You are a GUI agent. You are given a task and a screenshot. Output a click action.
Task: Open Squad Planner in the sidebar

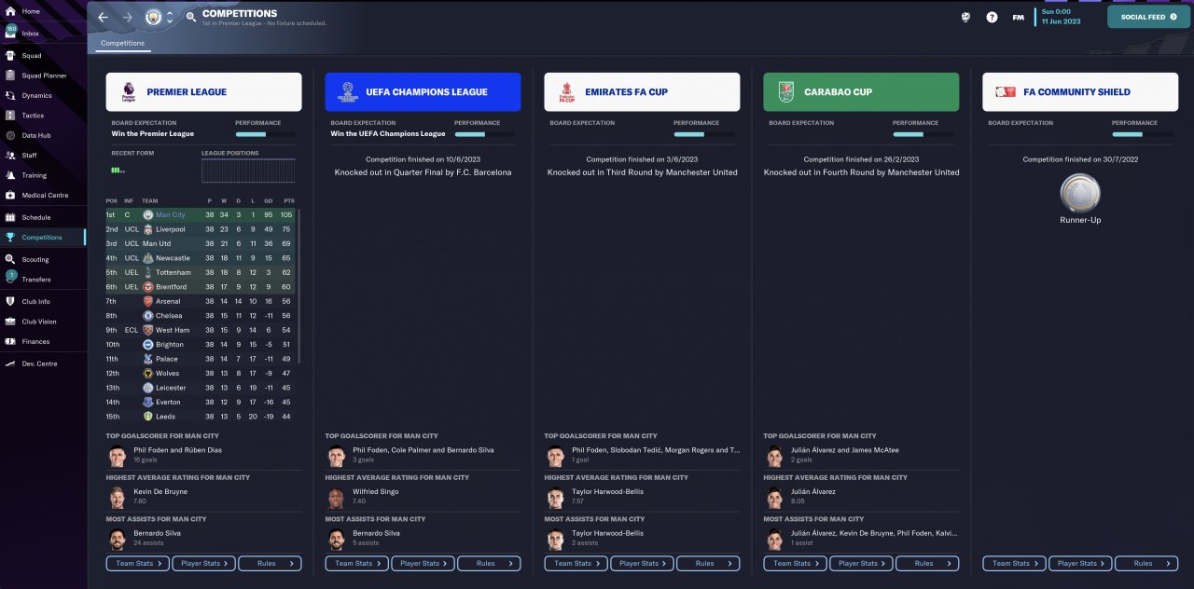43,75
